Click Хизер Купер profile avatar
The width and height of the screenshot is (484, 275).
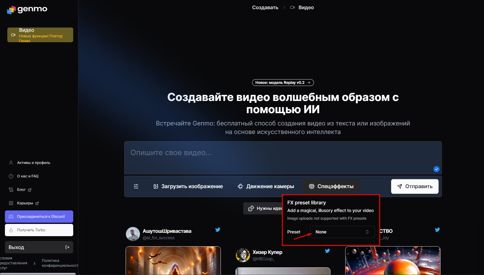(243, 255)
